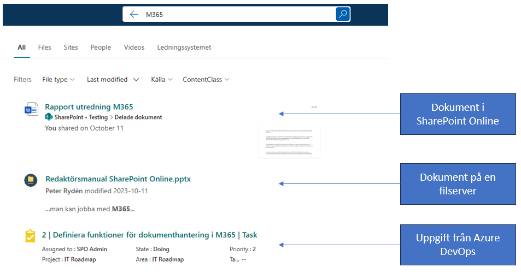521x279 pixels.
Task: Click the Word document icon
Action: [x=31, y=109]
